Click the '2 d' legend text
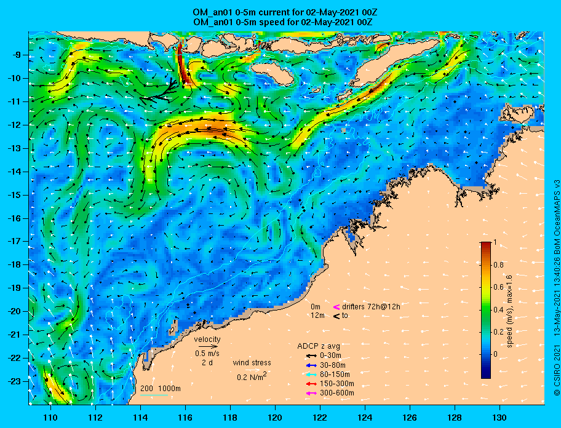Viewport: 561px width, 428px height. 207,363
